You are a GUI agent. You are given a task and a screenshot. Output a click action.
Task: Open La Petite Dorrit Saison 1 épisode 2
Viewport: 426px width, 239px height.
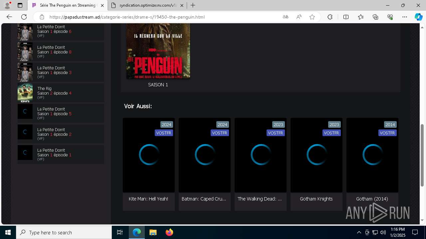coord(61,134)
